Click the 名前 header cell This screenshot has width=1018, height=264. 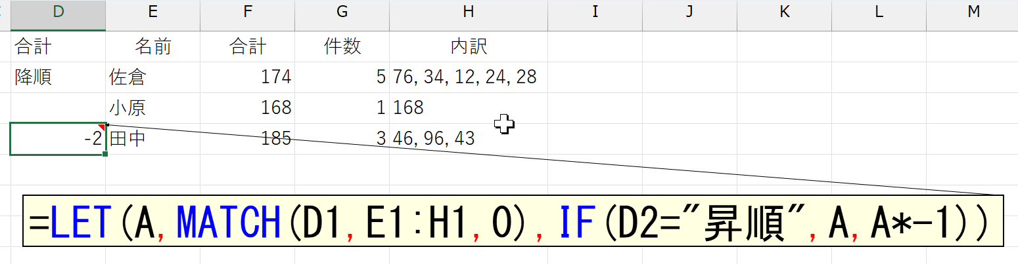[152, 47]
